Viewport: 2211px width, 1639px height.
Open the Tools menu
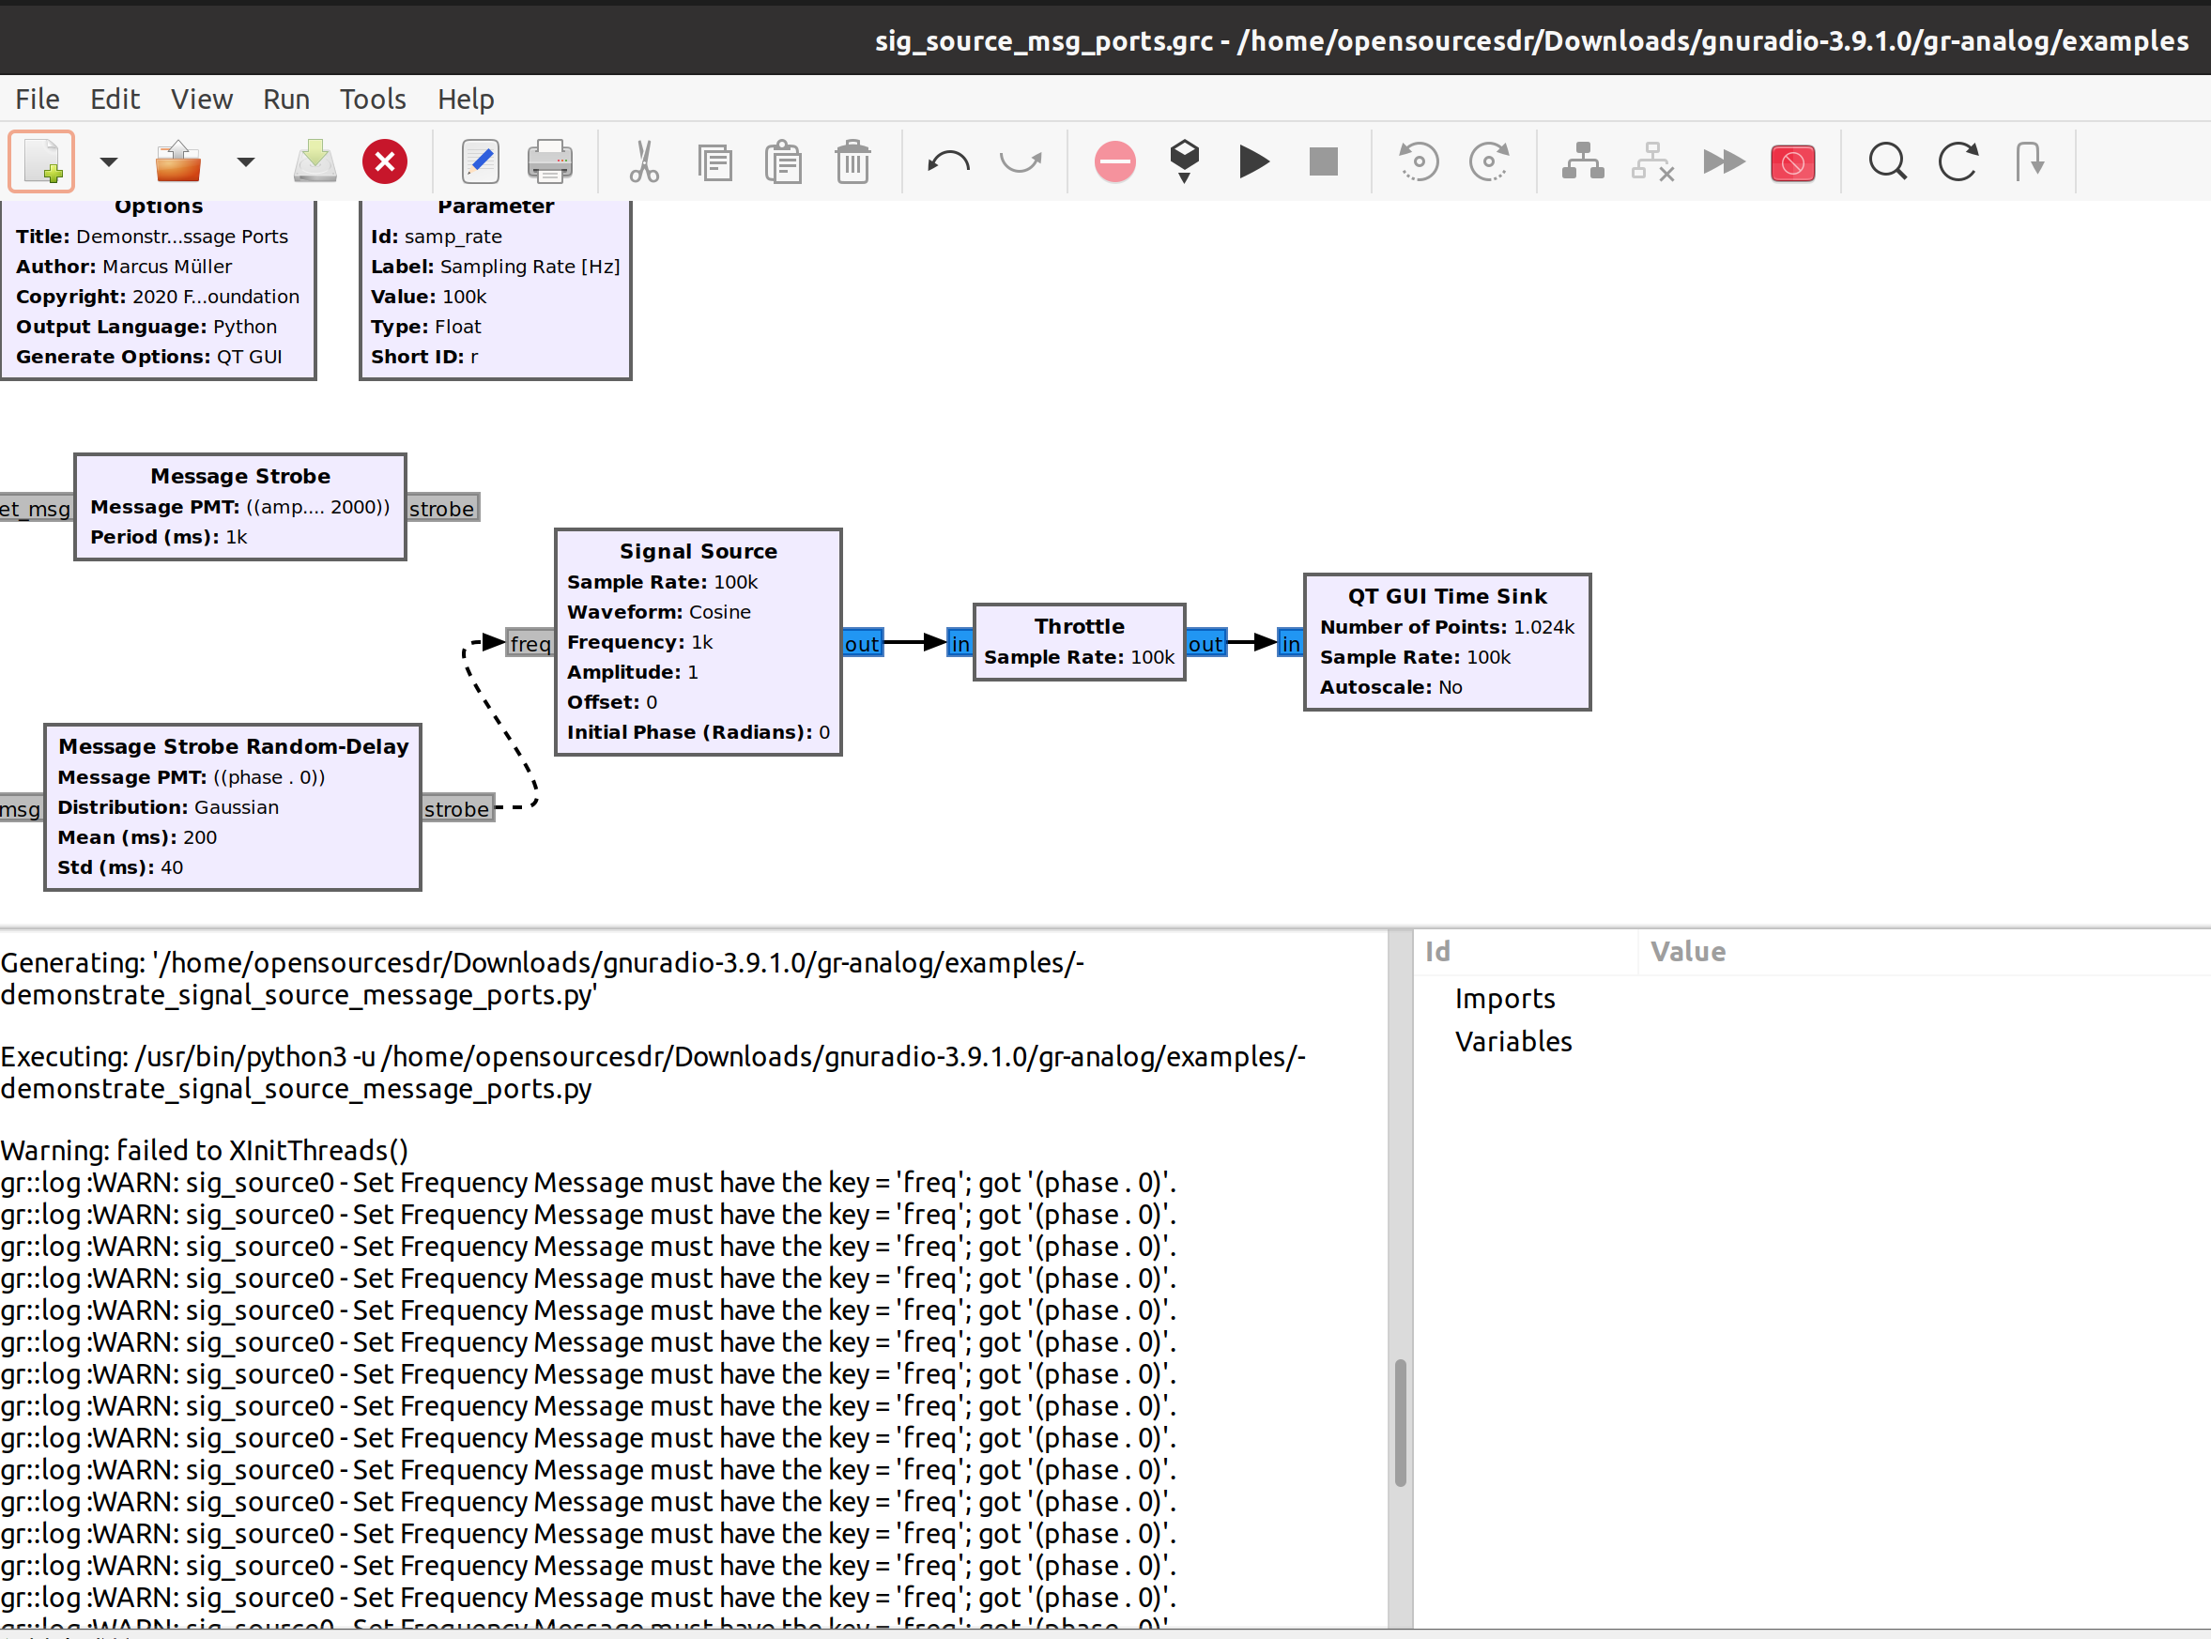click(x=372, y=100)
